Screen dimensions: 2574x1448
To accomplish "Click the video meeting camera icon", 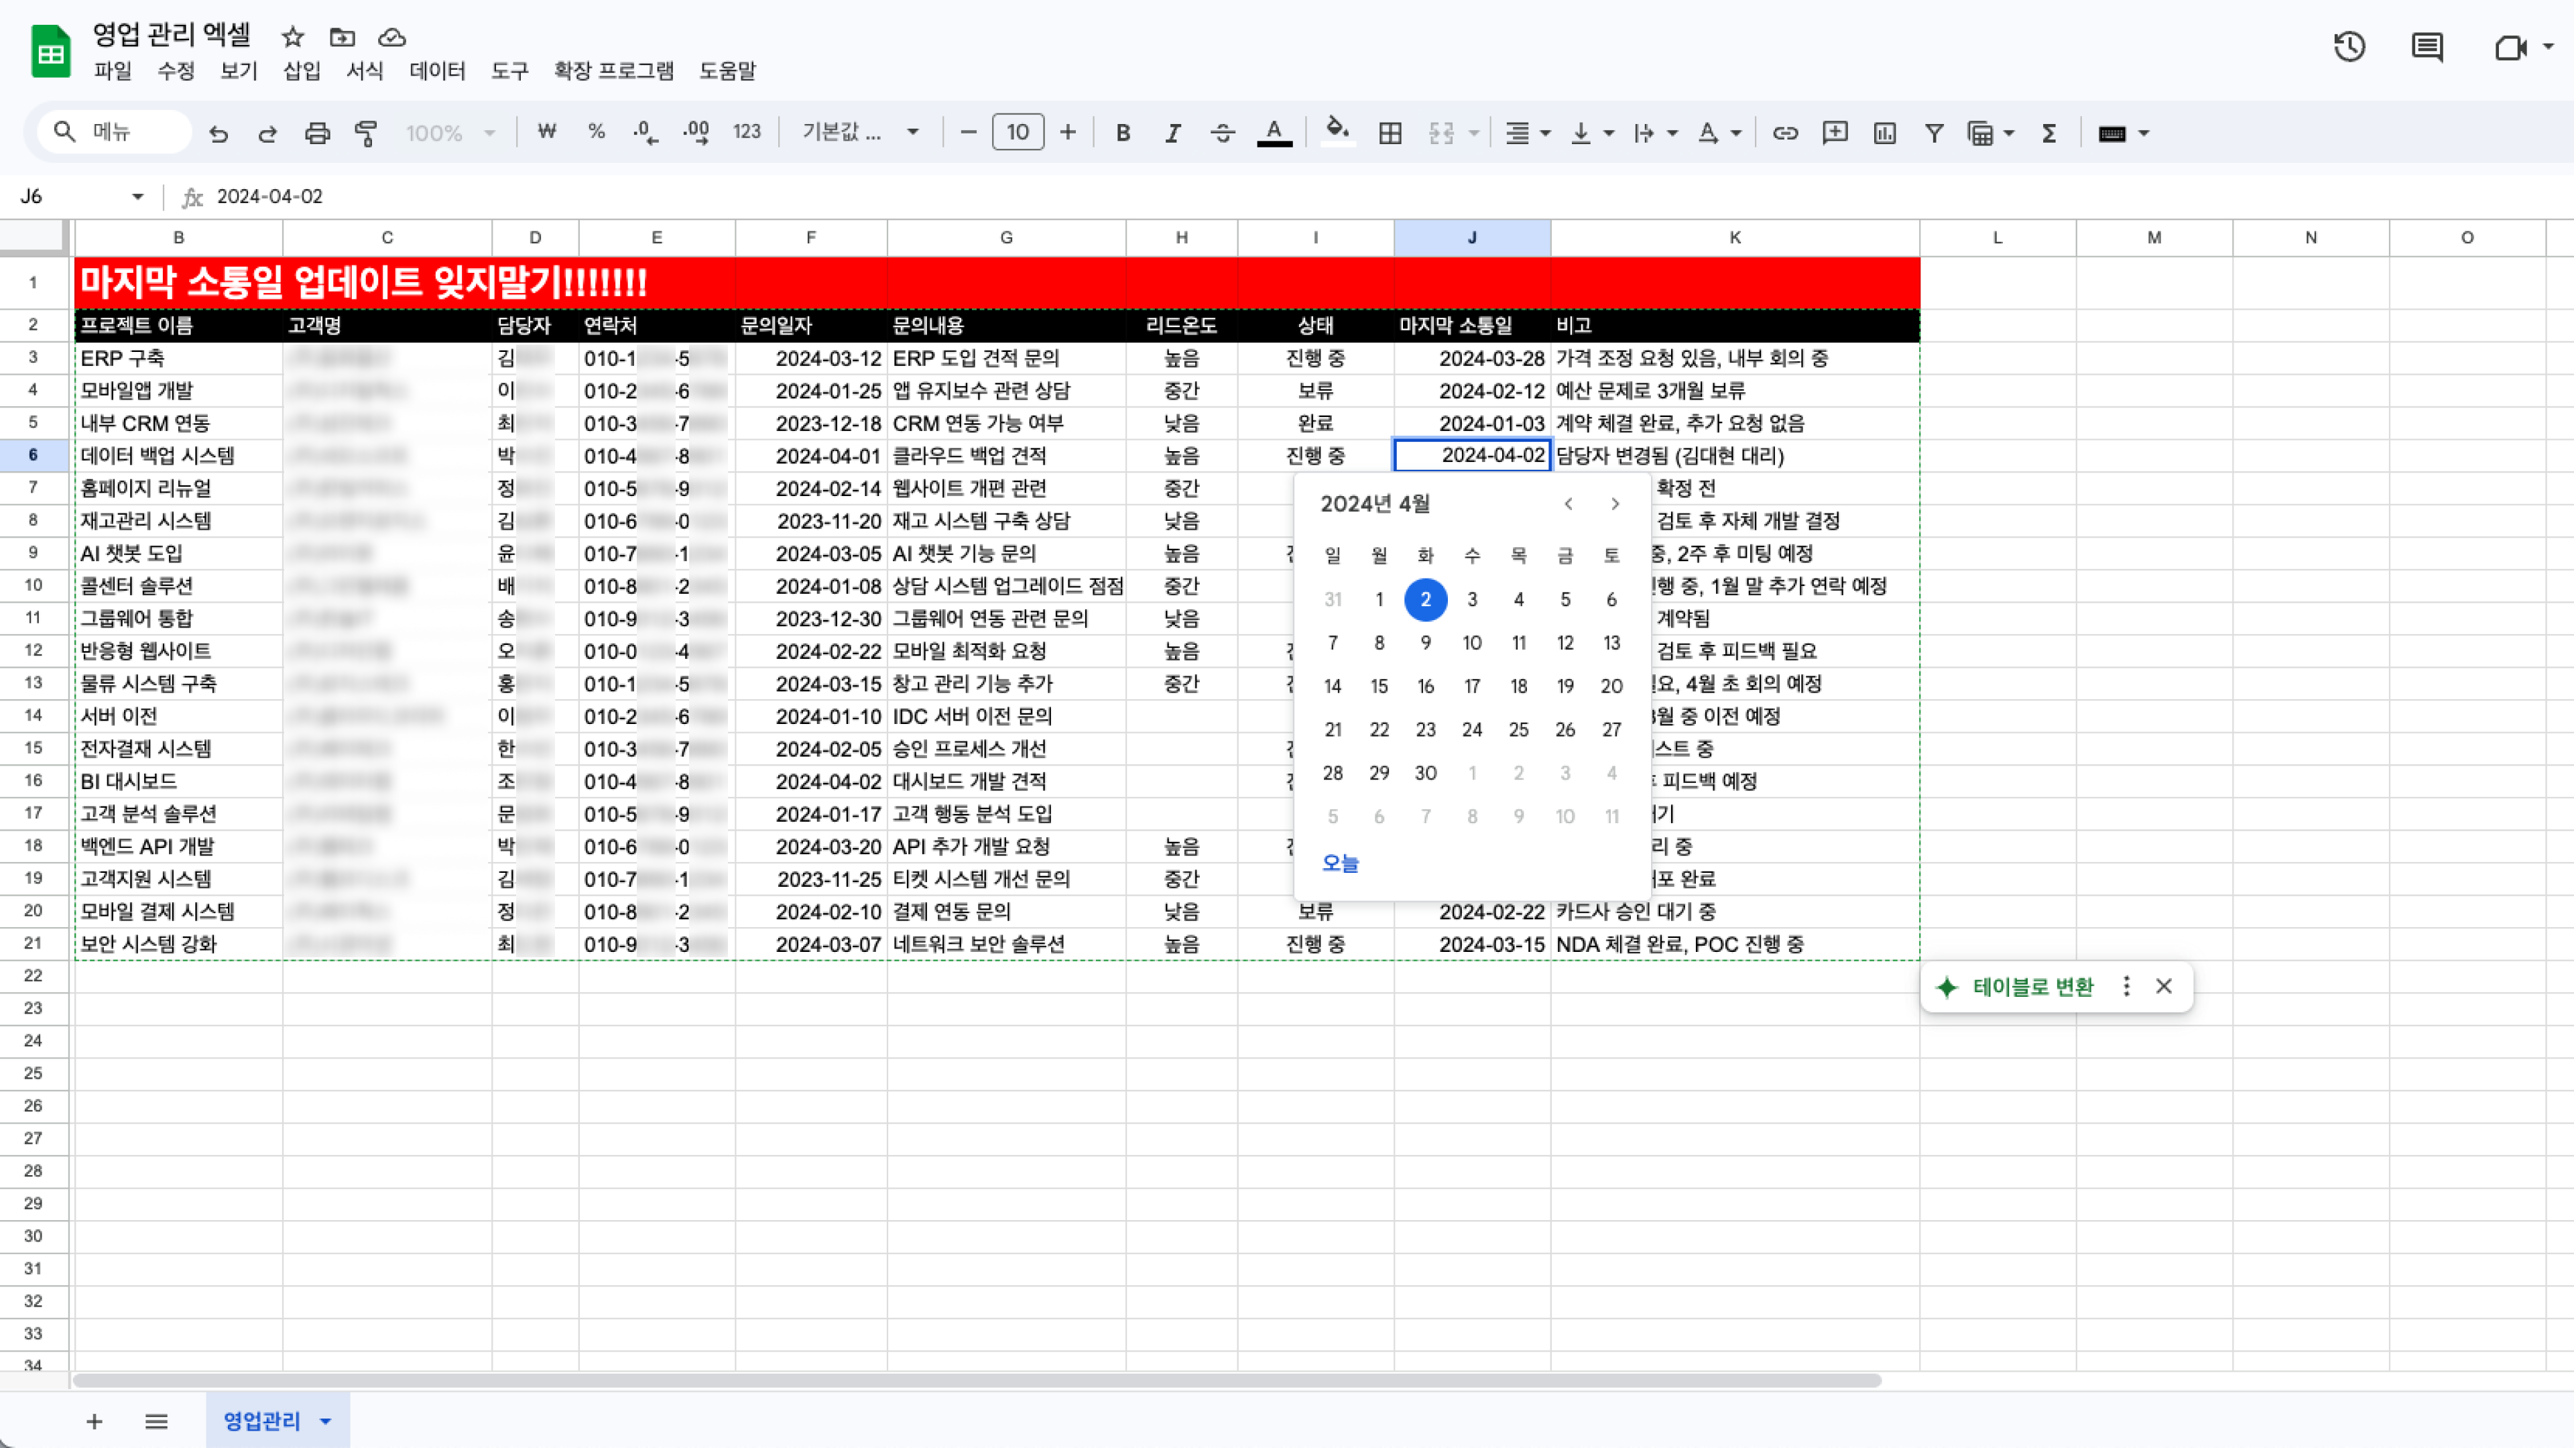I will (x=2510, y=47).
